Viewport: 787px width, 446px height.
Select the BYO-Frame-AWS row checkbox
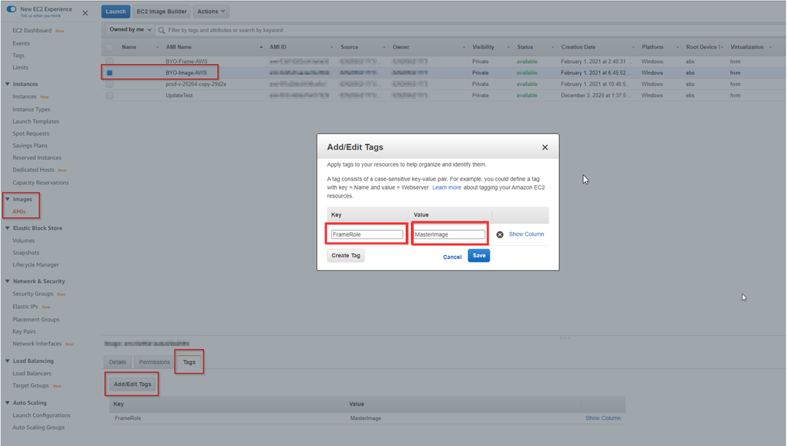tap(110, 61)
